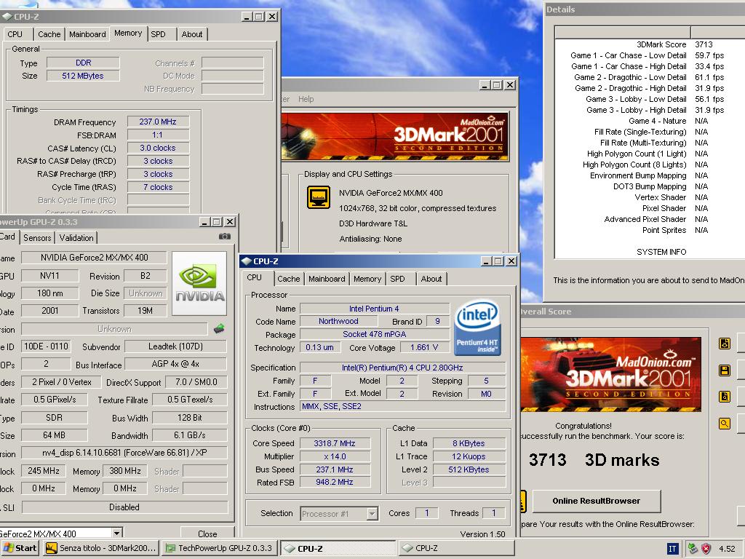745x559 pixels.
Task: Switch to Senza titolo - 3DMark2001 taskbar button
Action: [x=100, y=548]
